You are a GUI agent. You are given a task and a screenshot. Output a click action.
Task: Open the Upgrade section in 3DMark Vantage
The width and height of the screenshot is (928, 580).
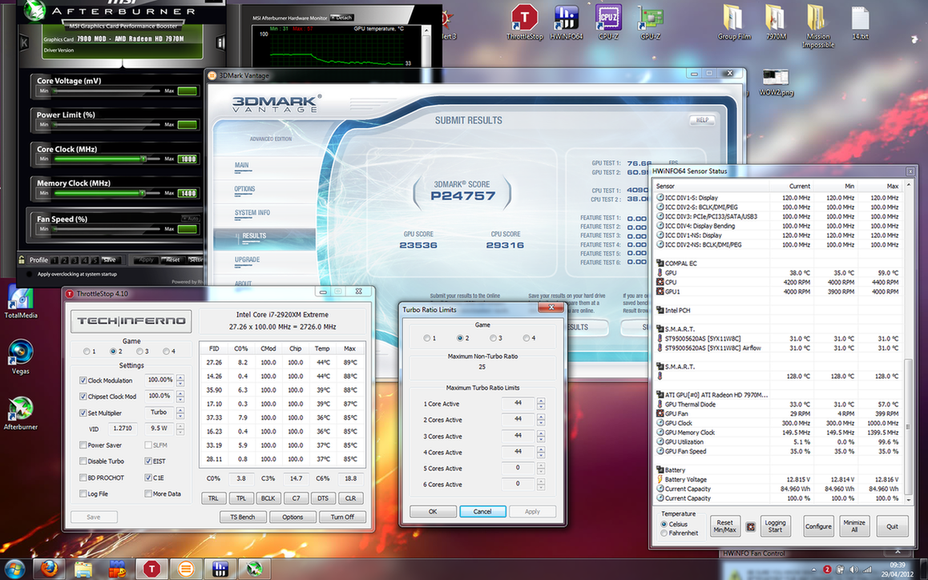point(247,260)
